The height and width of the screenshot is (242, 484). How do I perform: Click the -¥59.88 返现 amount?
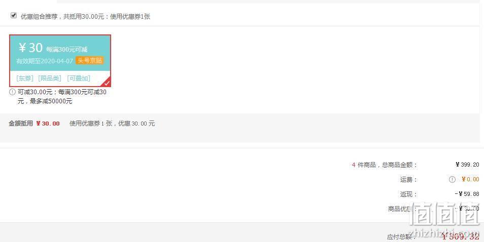click(x=467, y=194)
